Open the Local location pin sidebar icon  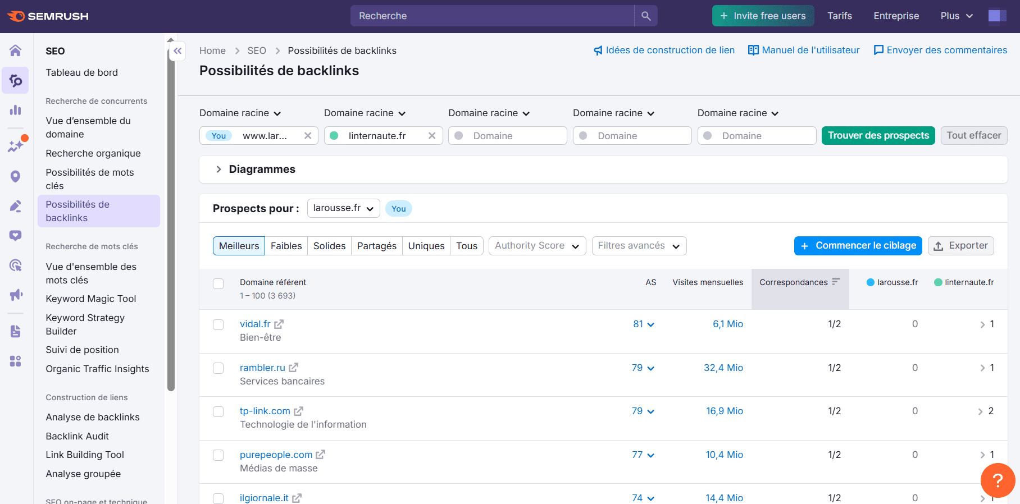click(x=15, y=176)
